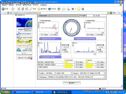
Task: Click the Links toolbar label
Action: [x=119, y=13]
